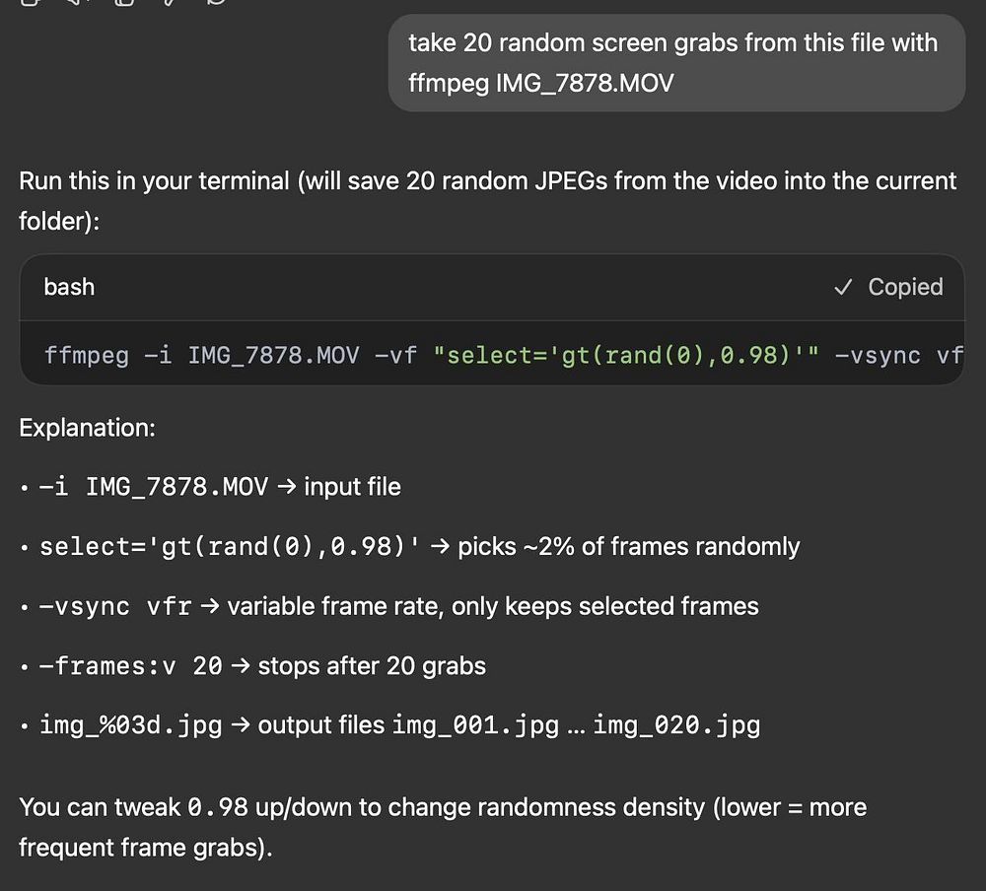Click the bash language label
This screenshot has width=986, height=891.
tap(69, 287)
